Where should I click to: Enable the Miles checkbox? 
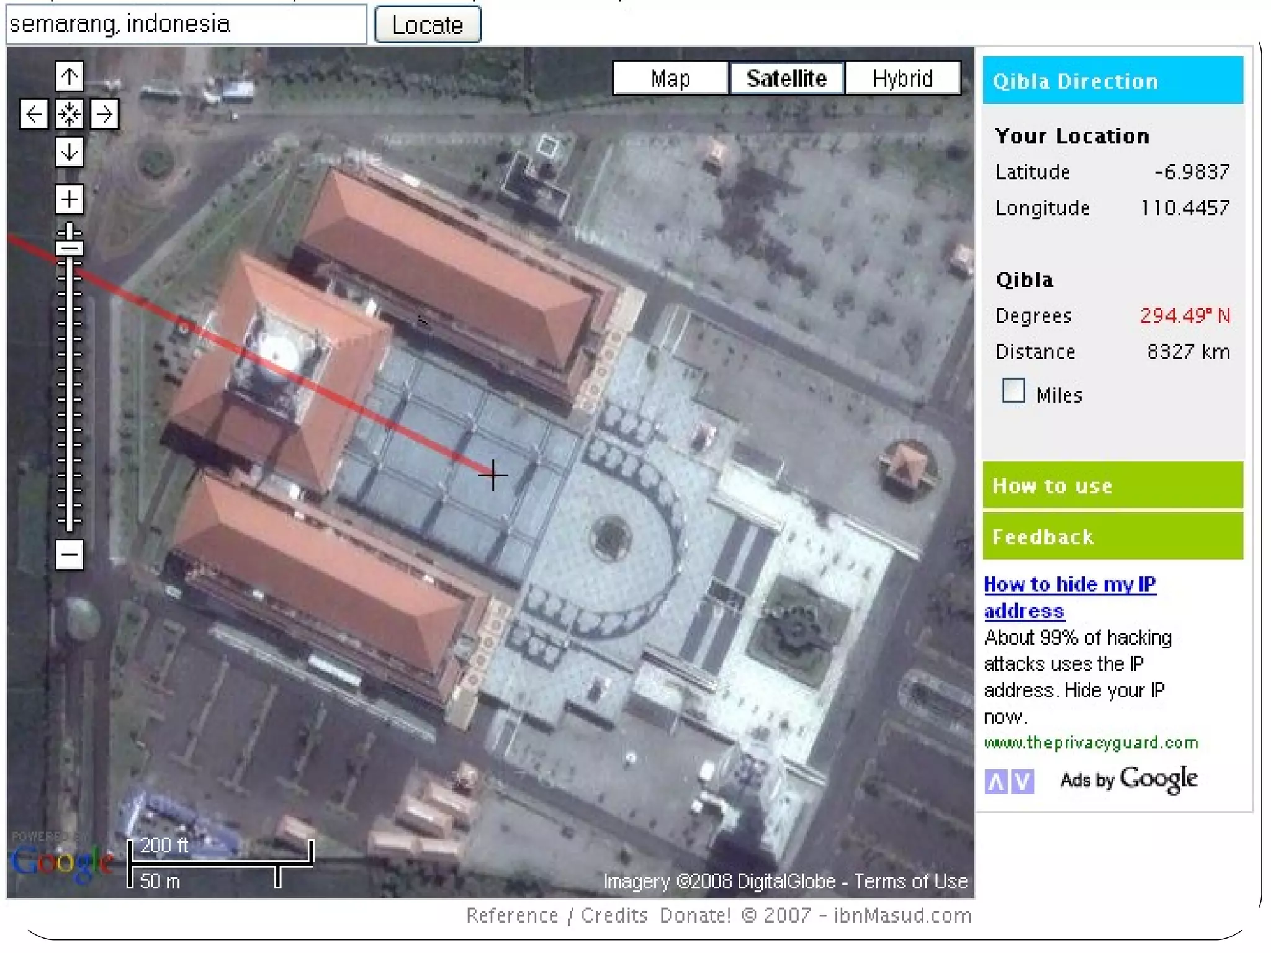1013,391
